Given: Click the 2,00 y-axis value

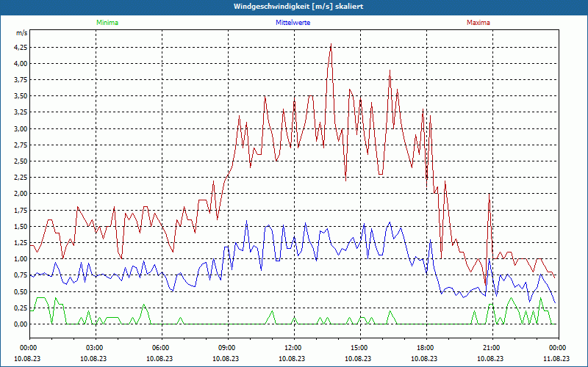Looking at the screenshot, I should pyautogui.click(x=21, y=194).
